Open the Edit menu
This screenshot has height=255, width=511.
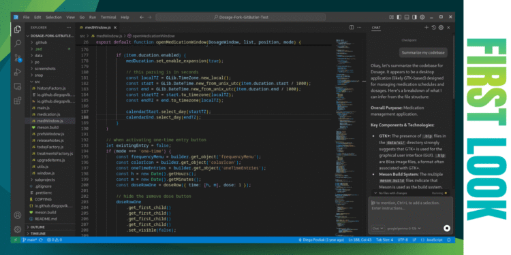click(37, 17)
